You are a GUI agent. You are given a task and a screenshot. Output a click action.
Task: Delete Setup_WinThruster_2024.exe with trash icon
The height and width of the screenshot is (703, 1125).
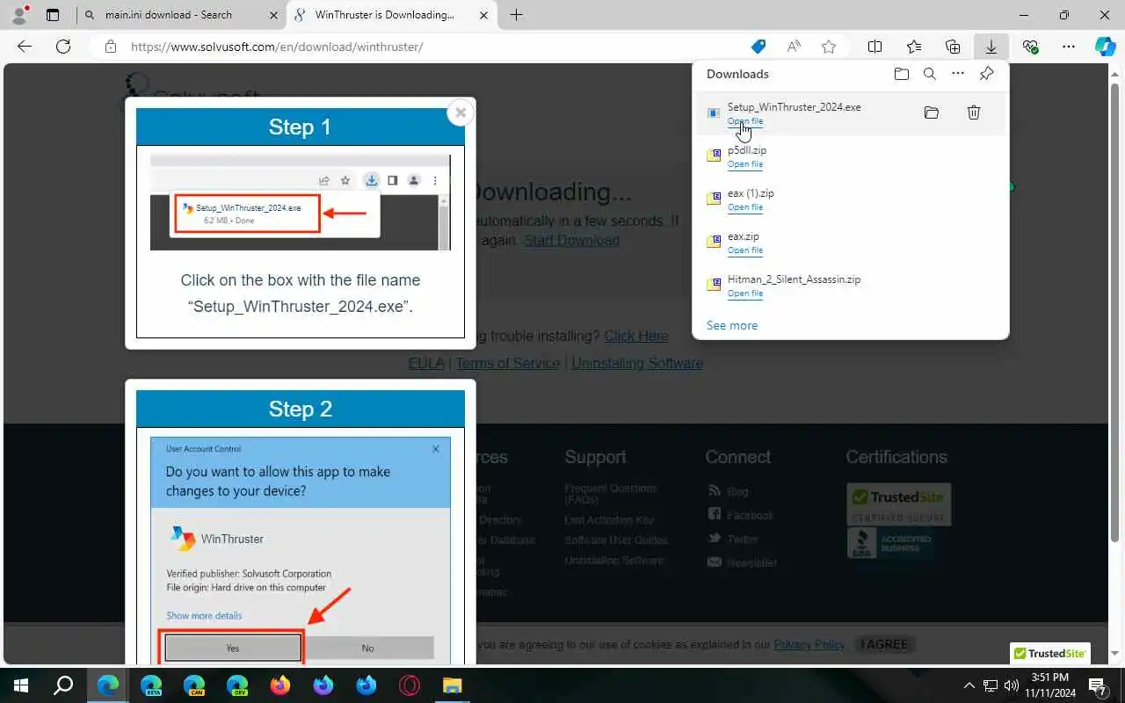coord(974,112)
